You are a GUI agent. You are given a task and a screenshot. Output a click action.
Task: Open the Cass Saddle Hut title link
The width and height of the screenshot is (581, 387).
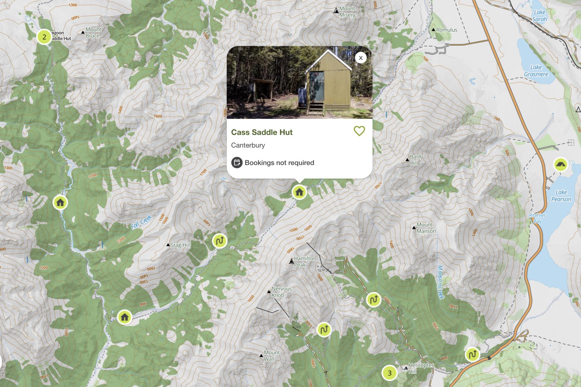(262, 132)
